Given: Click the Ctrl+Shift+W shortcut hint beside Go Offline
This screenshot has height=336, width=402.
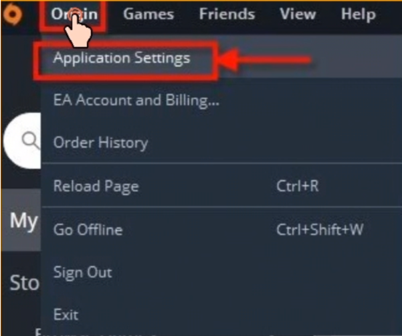Looking at the screenshot, I should click(320, 230).
